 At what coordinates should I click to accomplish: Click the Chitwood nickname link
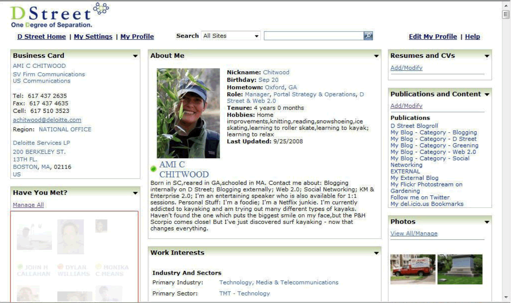(x=276, y=72)
